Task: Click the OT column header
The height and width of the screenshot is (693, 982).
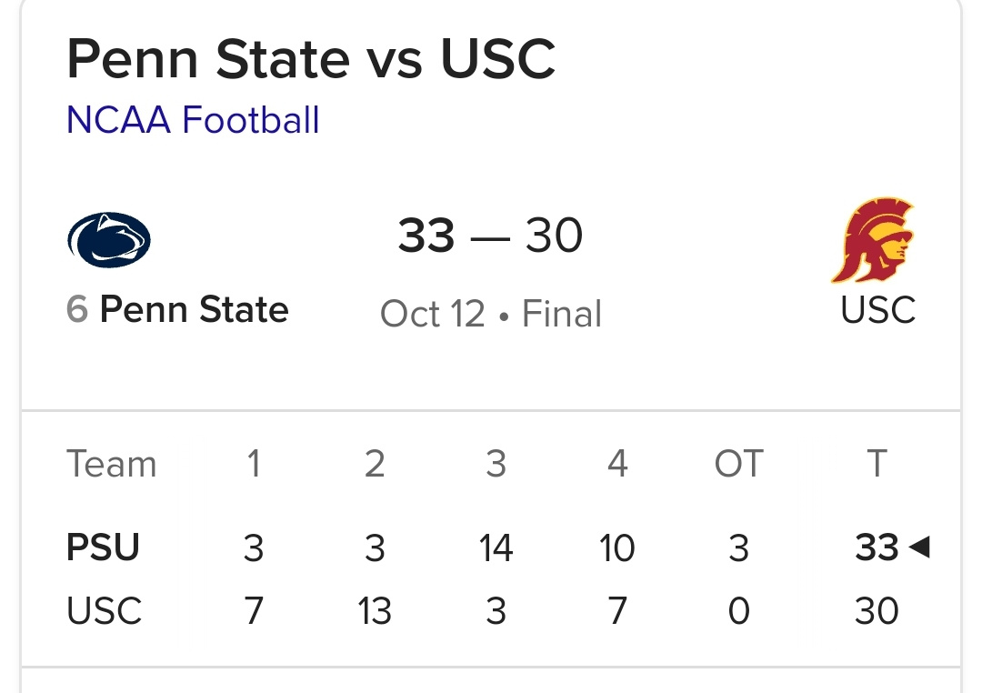Action: click(738, 465)
